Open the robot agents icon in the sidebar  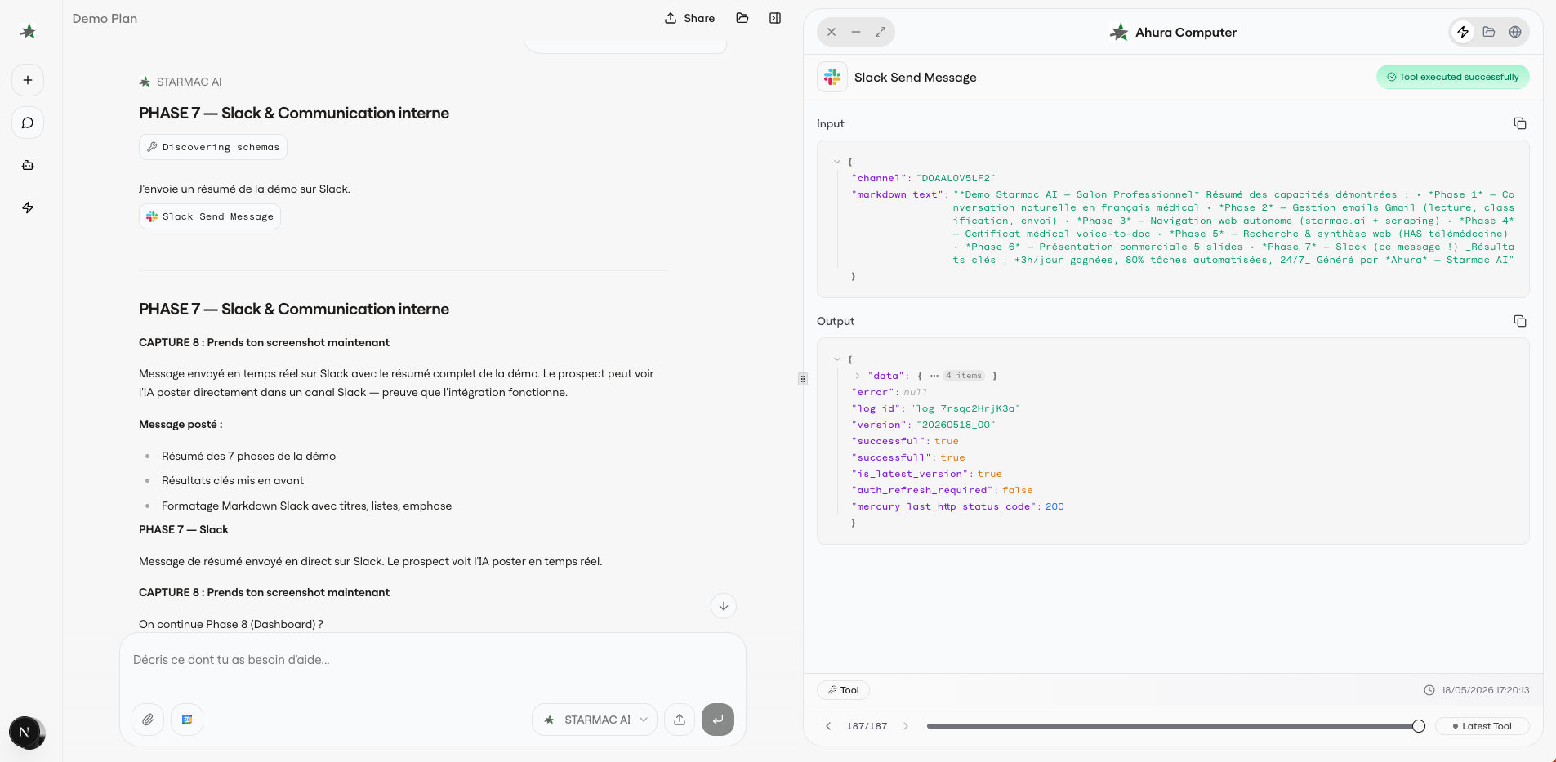(x=28, y=165)
